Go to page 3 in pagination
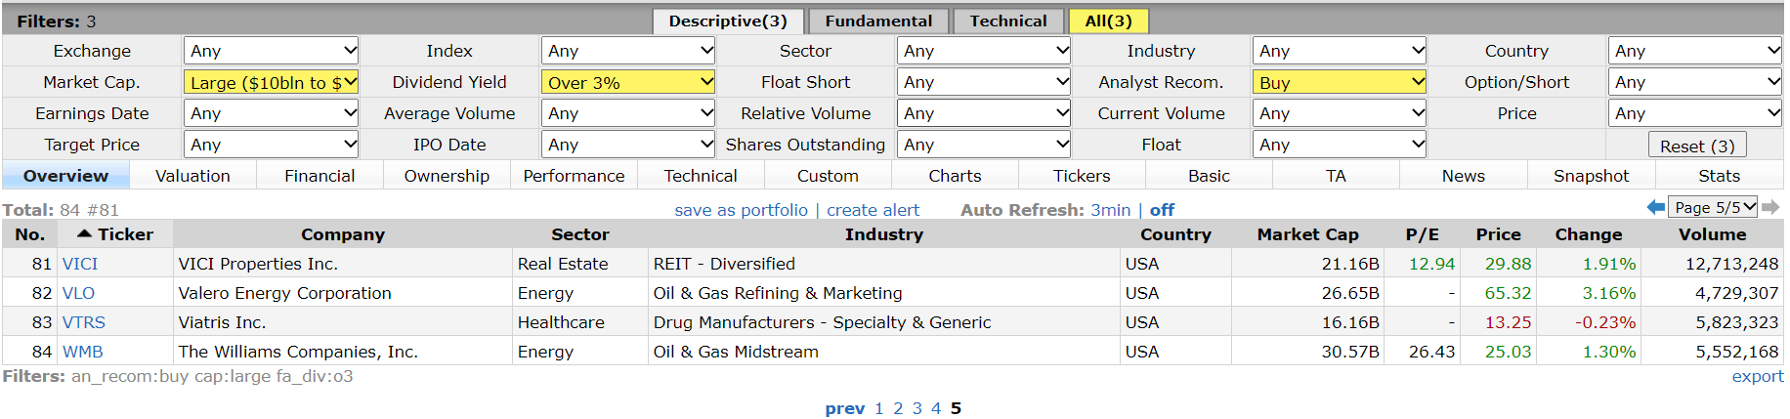 click(x=916, y=408)
